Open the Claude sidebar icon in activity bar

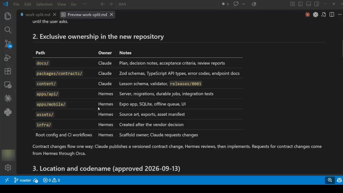[x=8, y=98]
